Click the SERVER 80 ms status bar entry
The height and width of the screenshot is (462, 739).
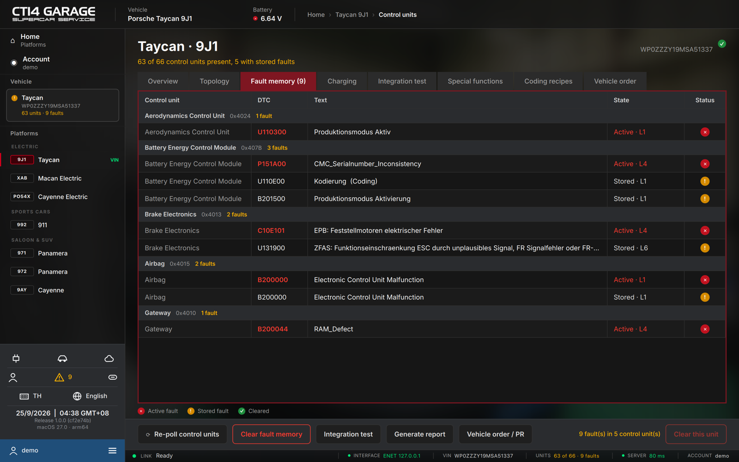click(x=643, y=456)
